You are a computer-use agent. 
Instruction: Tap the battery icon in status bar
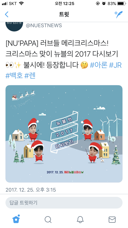point(121,3)
